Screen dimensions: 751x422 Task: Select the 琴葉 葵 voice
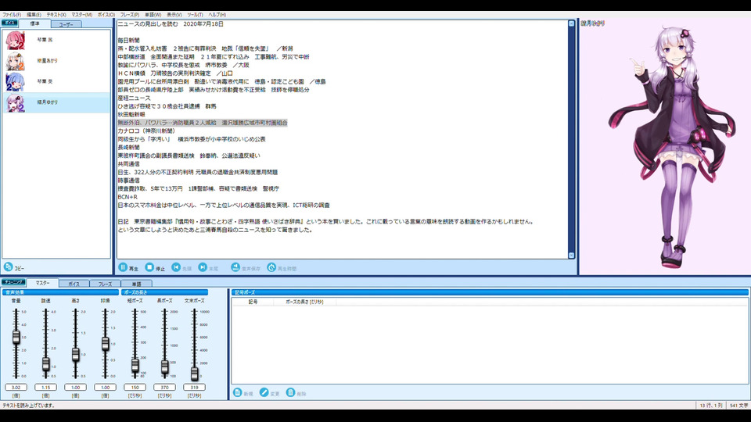click(56, 81)
